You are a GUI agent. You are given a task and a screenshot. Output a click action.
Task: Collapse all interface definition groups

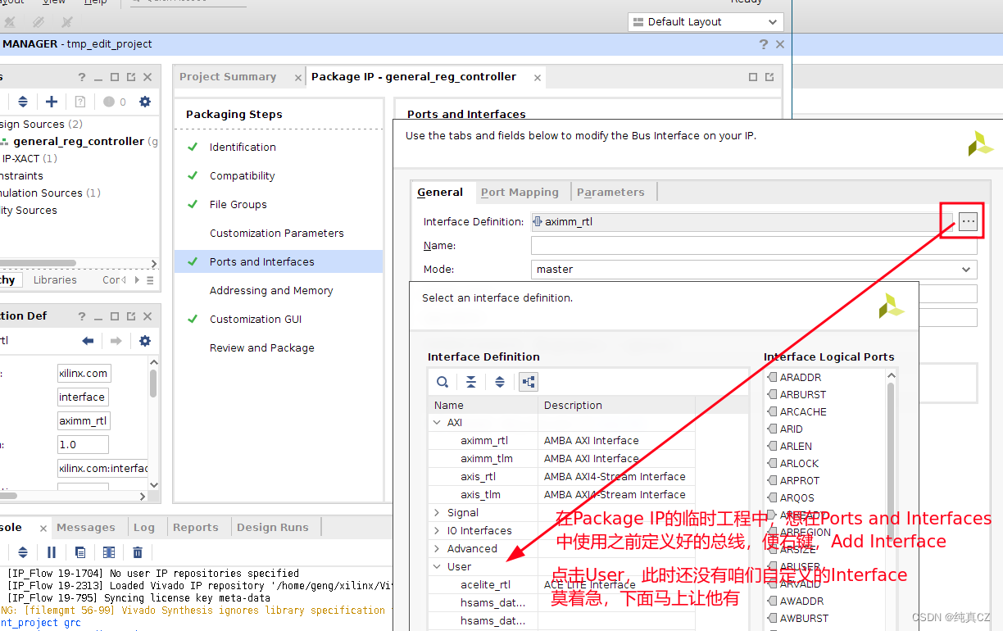tap(471, 382)
